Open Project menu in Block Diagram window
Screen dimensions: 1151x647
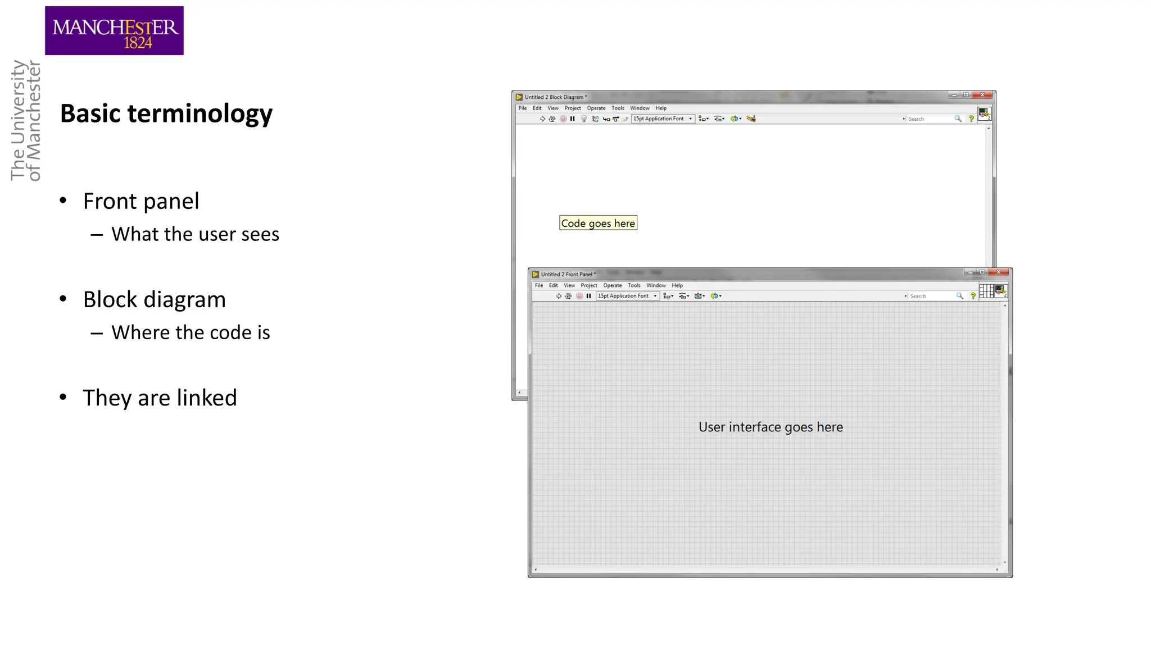pyautogui.click(x=573, y=108)
